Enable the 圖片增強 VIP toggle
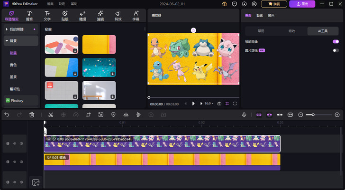The image size is (345, 190). (336, 50)
